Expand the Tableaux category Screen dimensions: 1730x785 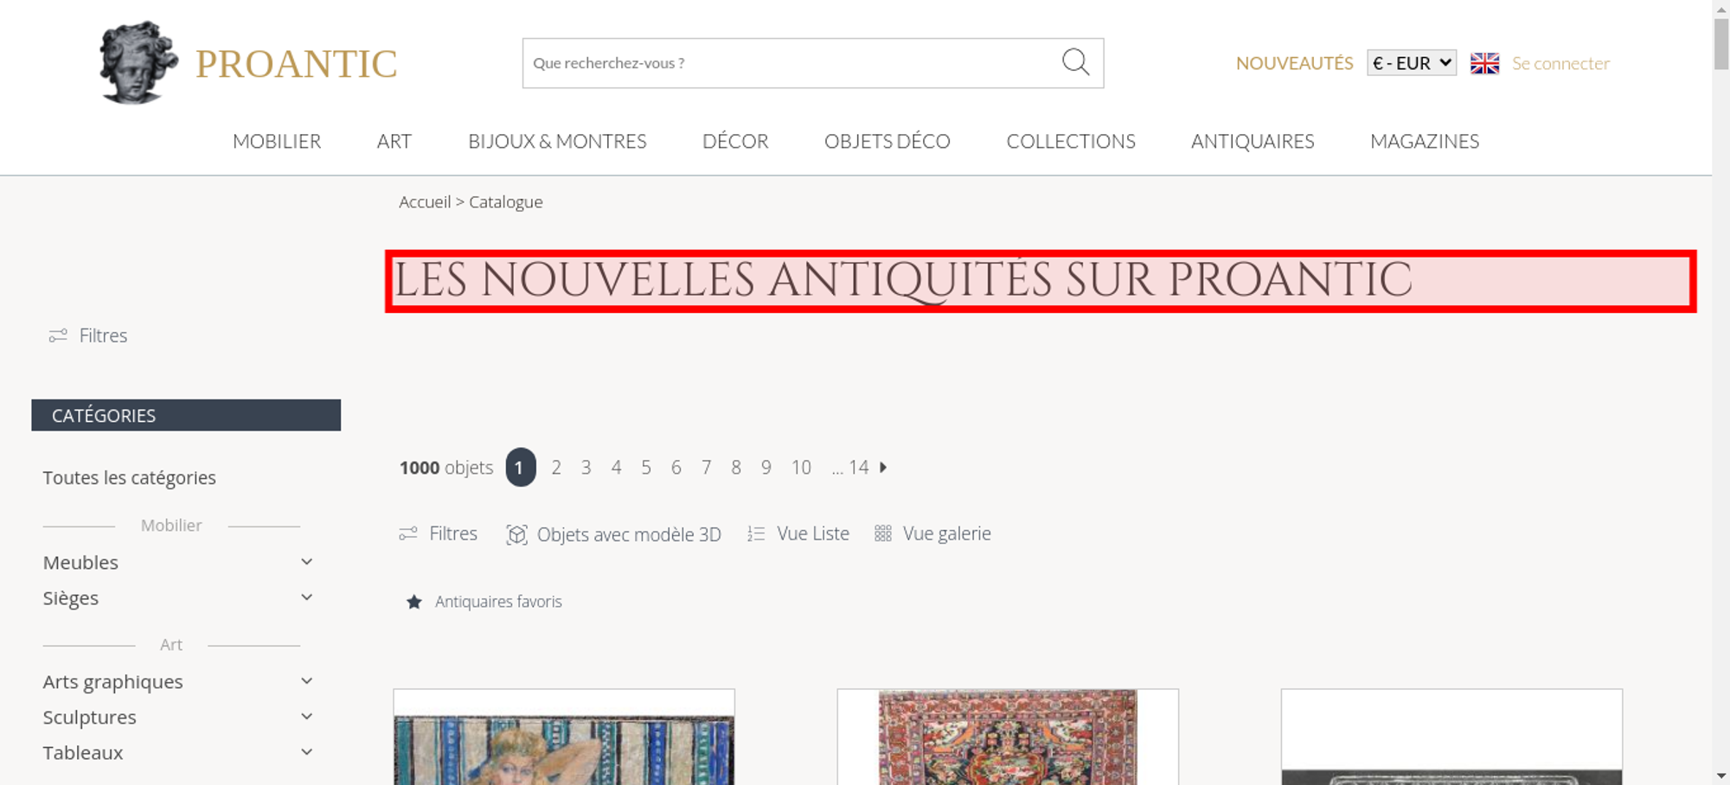pyautogui.click(x=306, y=752)
